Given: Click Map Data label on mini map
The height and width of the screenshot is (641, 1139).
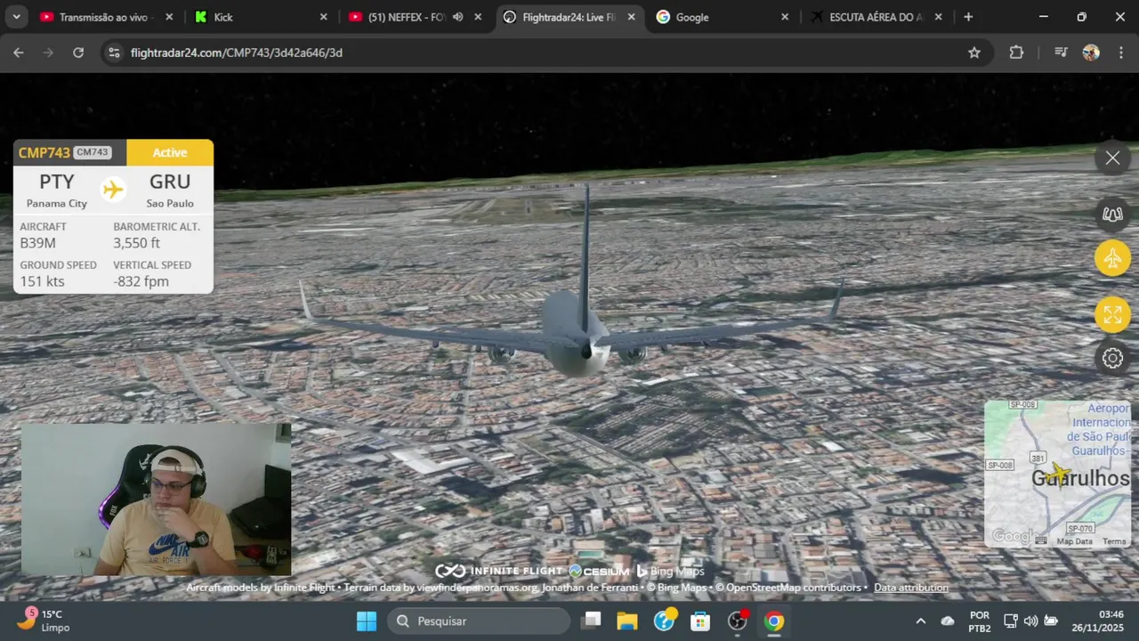Looking at the screenshot, I should (x=1074, y=541).
